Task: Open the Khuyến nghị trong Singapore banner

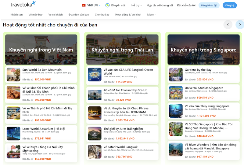Action: point(203,50)
